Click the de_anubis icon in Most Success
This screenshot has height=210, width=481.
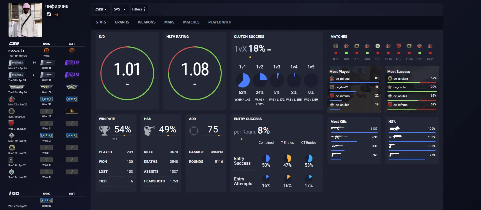tap(390, 96)
